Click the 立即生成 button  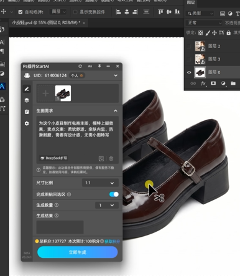78,252
